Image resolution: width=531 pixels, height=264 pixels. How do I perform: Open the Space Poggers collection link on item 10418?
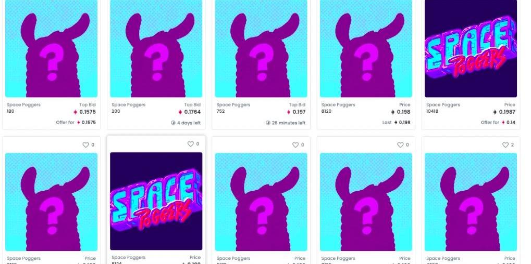(x=443, y=104)
